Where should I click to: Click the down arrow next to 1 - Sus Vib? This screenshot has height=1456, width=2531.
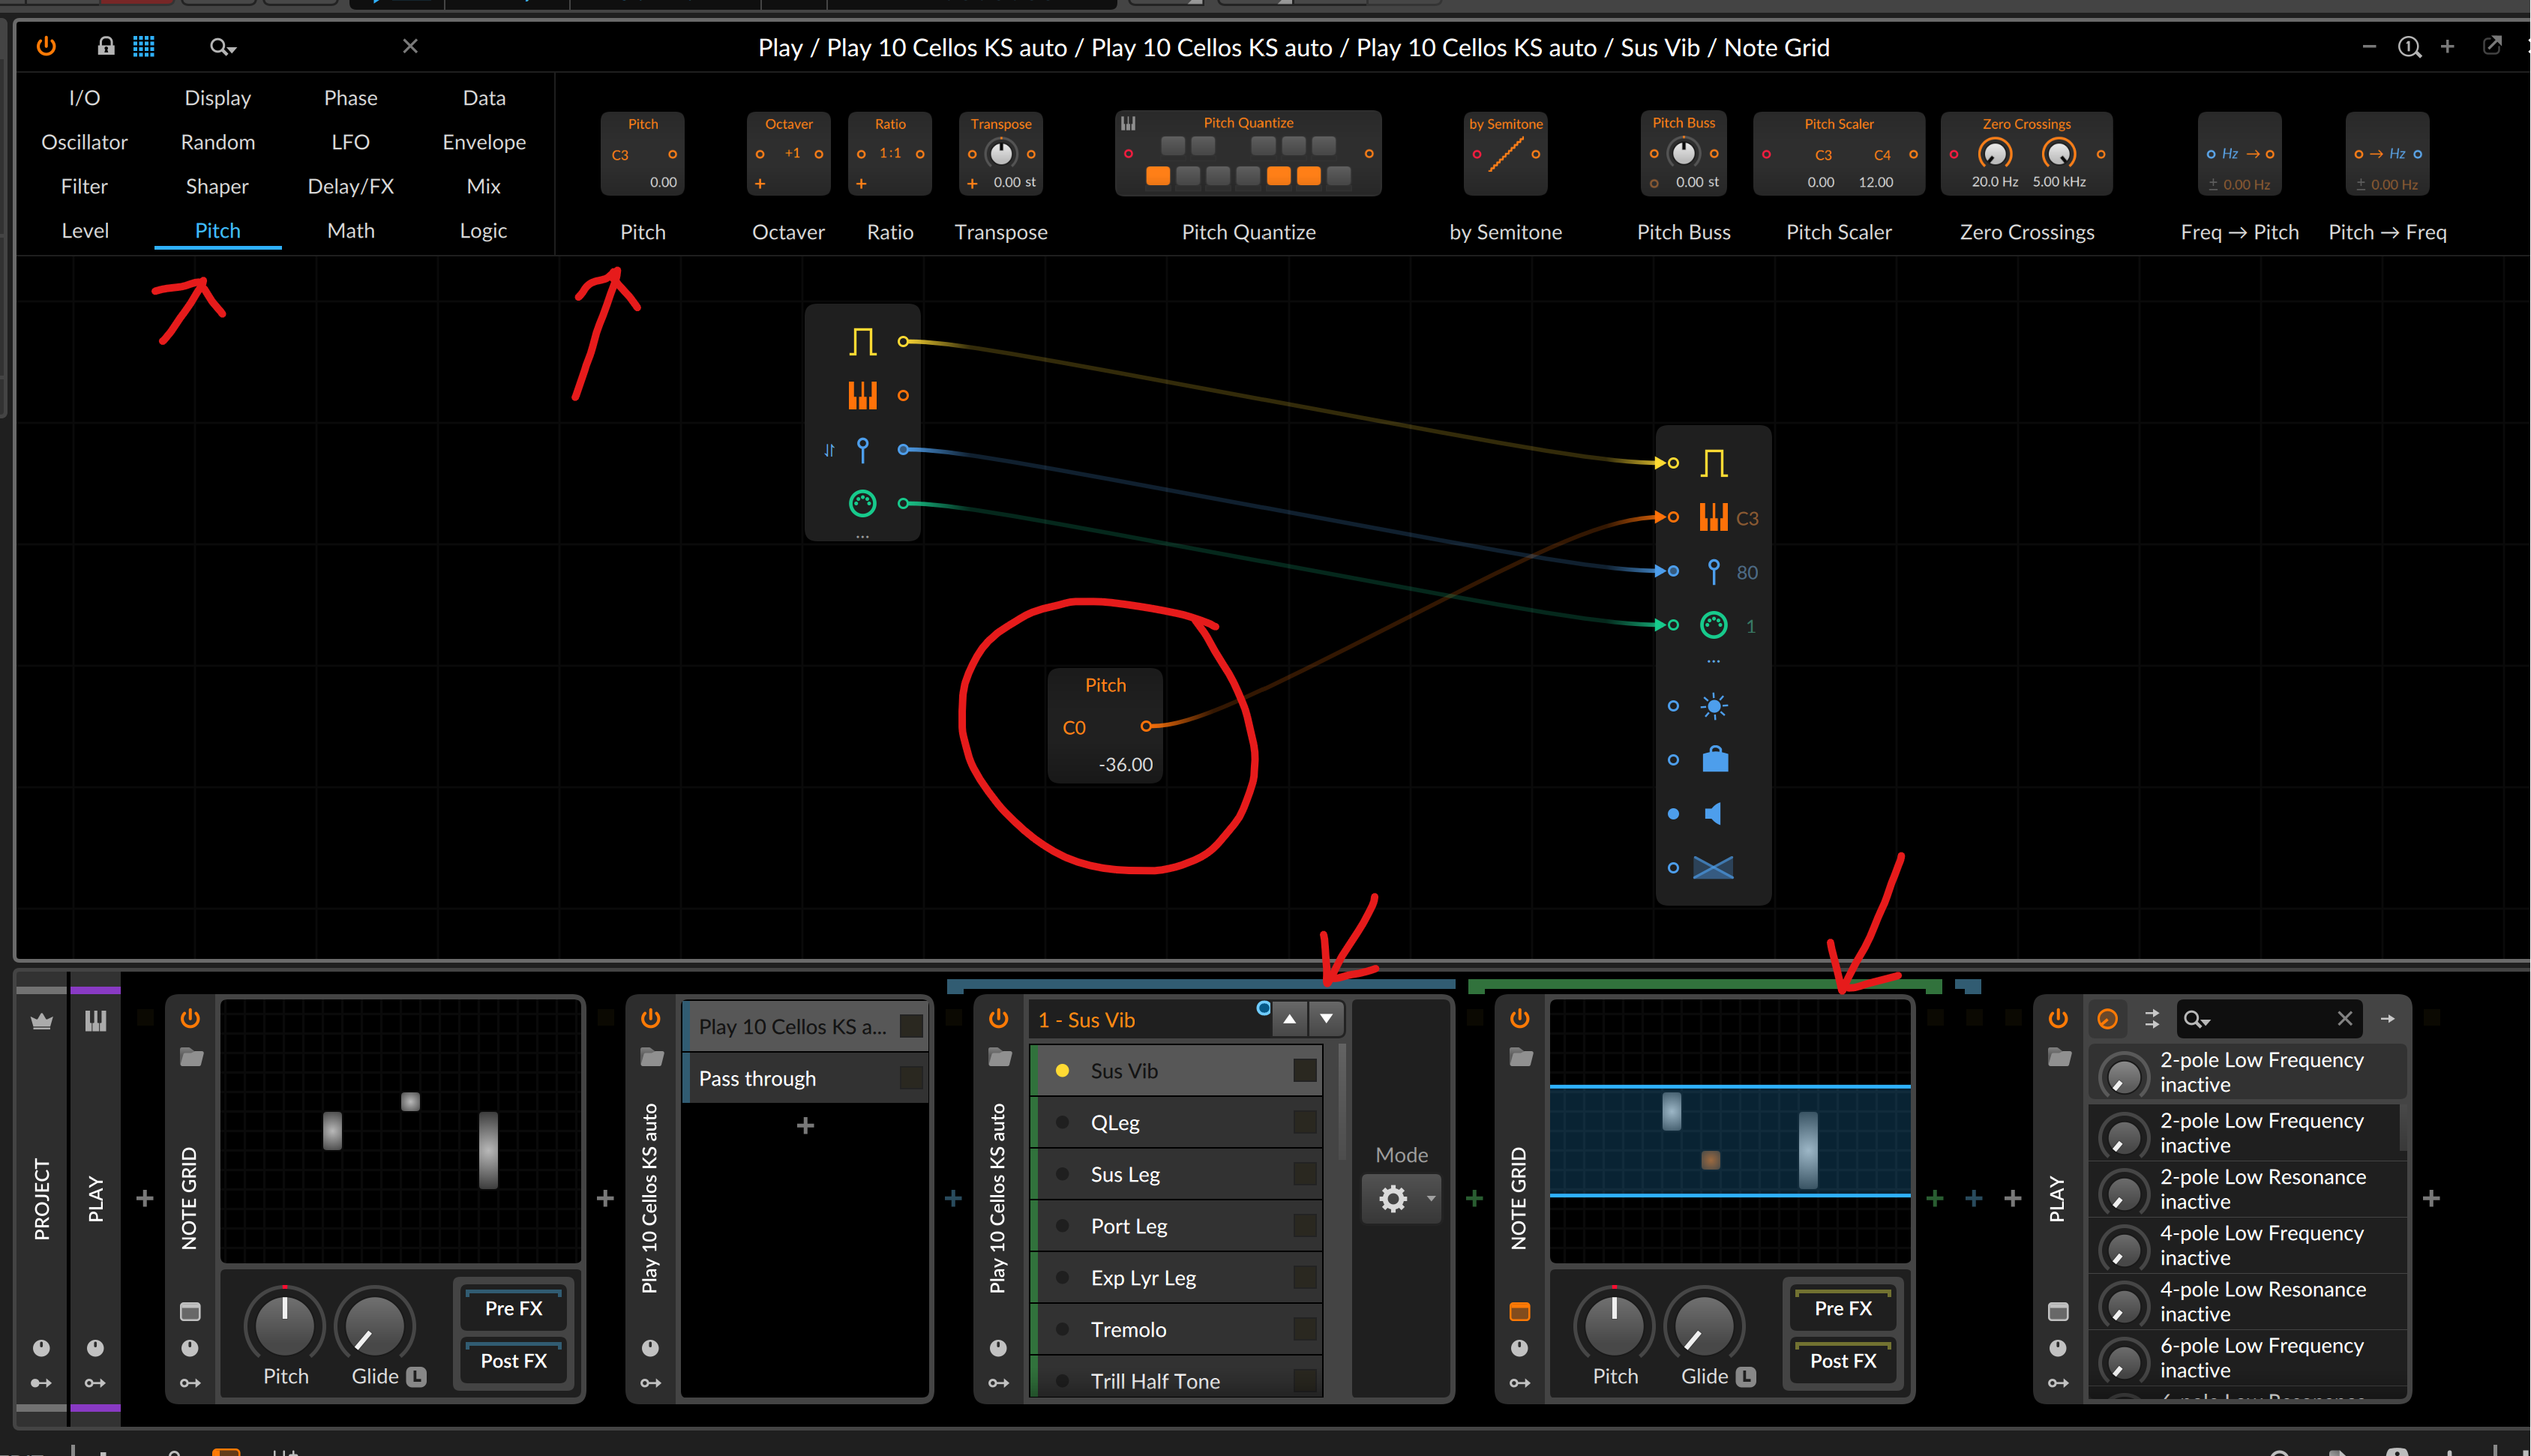pos(1326,1019)
